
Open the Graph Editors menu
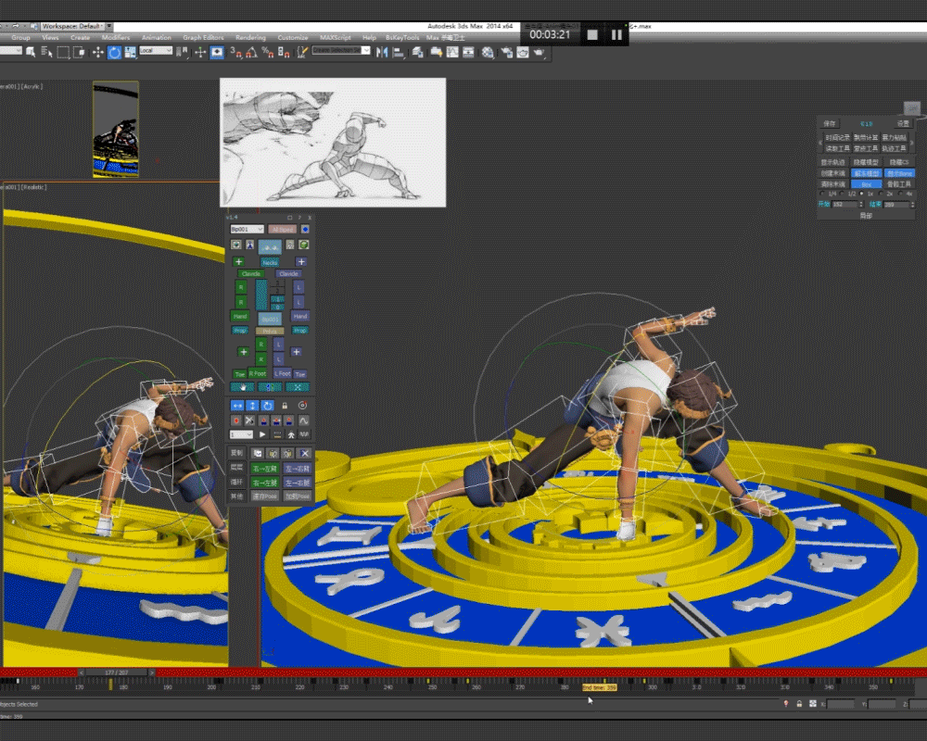point(203,37)
